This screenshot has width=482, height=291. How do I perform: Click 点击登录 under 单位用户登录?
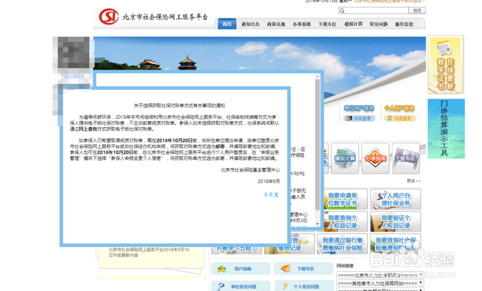click(359, 118)
